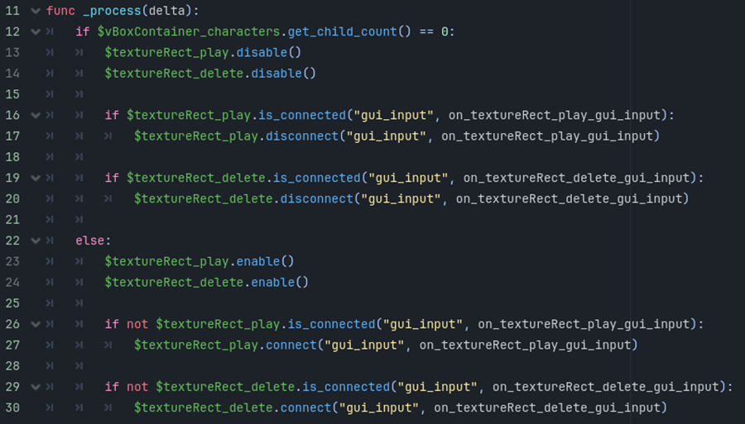Click get_child_count on line 12

(x=342, y=31)
